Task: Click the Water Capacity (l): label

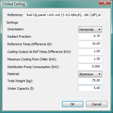Action: tap(21, 88)
